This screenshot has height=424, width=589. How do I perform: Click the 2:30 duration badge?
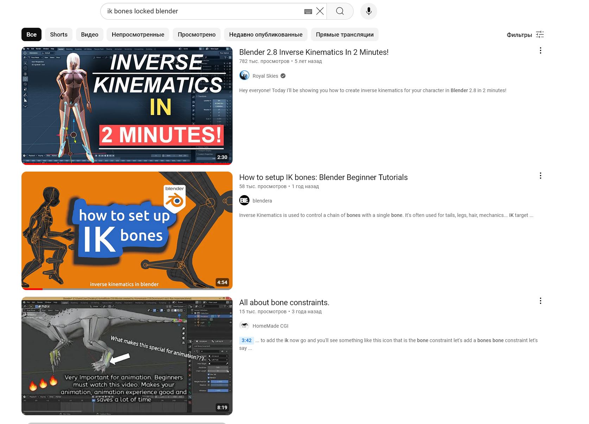[222, 157]
